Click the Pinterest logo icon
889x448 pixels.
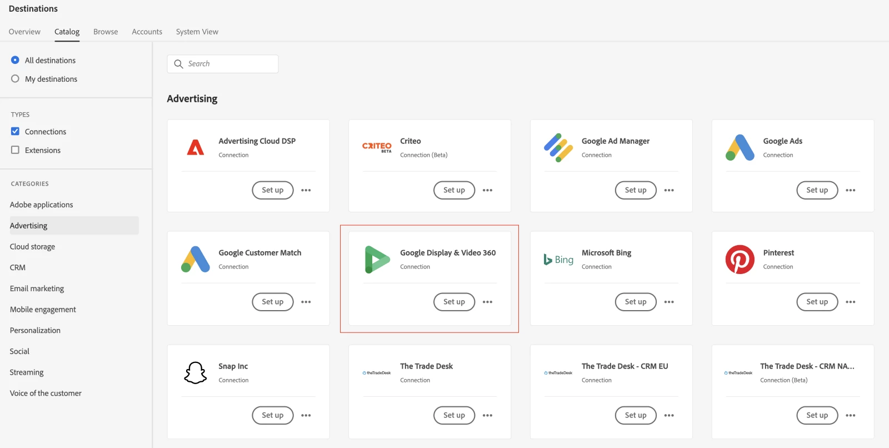(x=740, y=260)
